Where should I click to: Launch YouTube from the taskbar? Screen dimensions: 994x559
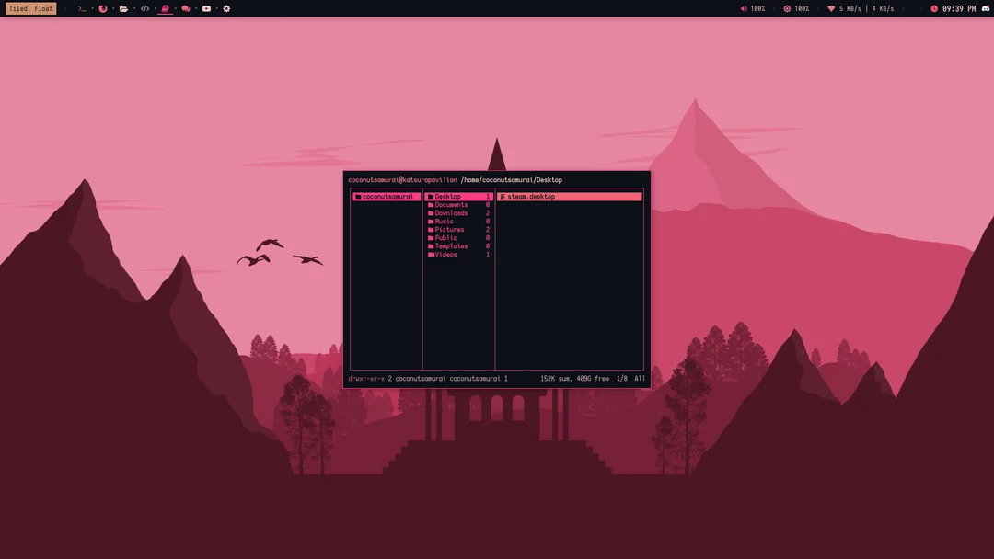[x=206, y=8]
